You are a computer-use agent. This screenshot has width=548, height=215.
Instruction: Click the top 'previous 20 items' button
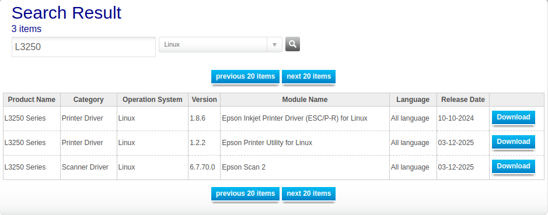point(245,76)
